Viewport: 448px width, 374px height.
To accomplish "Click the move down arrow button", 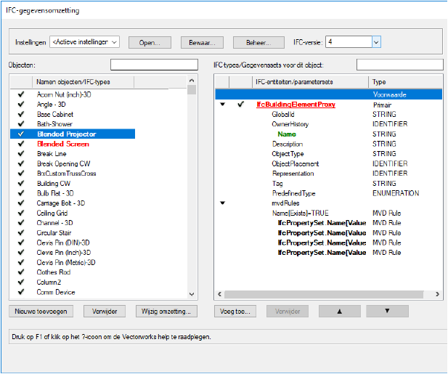I will point(387,312).
